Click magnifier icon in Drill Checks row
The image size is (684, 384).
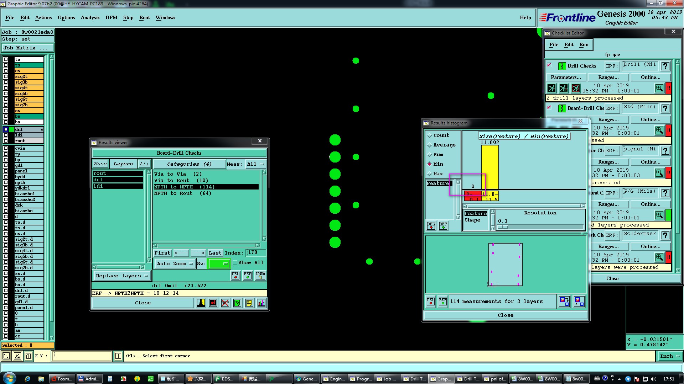[x=659, y=88]
